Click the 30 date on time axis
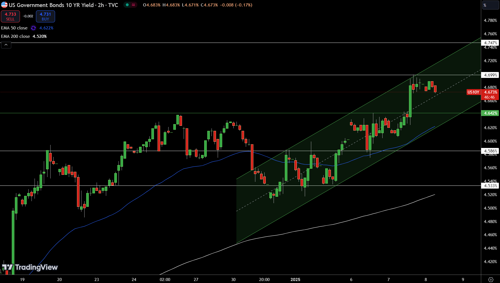The image size is (500, 283). tap(233, 280)
